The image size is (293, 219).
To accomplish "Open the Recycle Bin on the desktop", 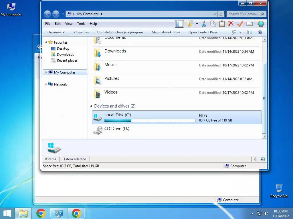I will pyautogui.click(x=279, y=190).
